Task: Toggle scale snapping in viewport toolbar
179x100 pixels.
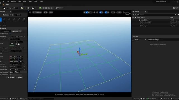Action: [112, 12]
